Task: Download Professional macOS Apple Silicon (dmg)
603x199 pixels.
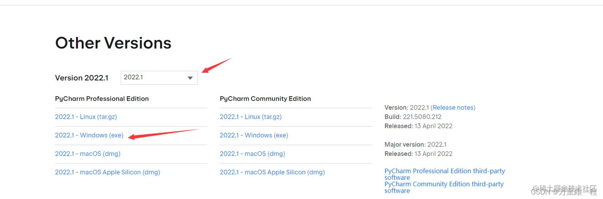Action: pos(107,172)
